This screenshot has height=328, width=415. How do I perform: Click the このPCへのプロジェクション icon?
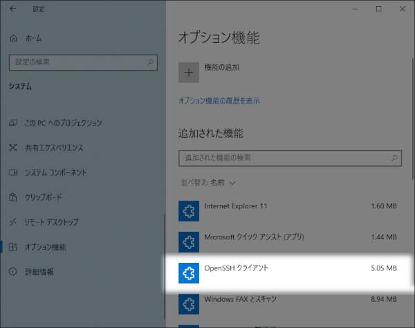click(x=13, y=122)
